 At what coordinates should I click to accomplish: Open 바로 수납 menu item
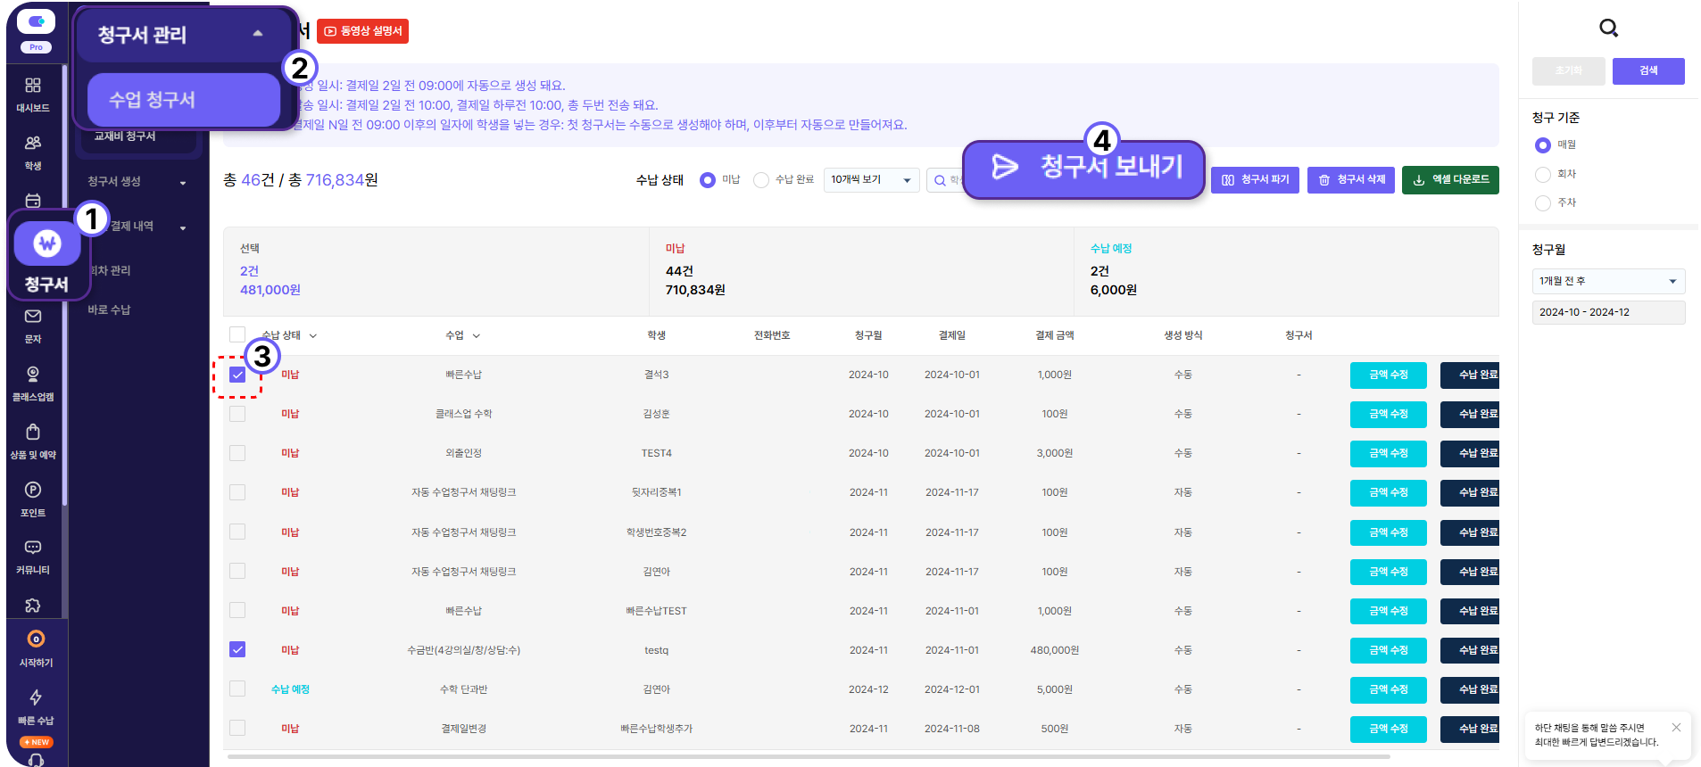(110, 309)
